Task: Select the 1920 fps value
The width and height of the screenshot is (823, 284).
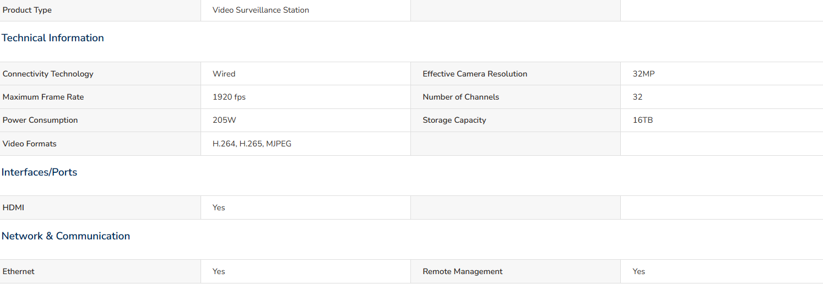Action: pyautogui.click(x=229, y=97)
